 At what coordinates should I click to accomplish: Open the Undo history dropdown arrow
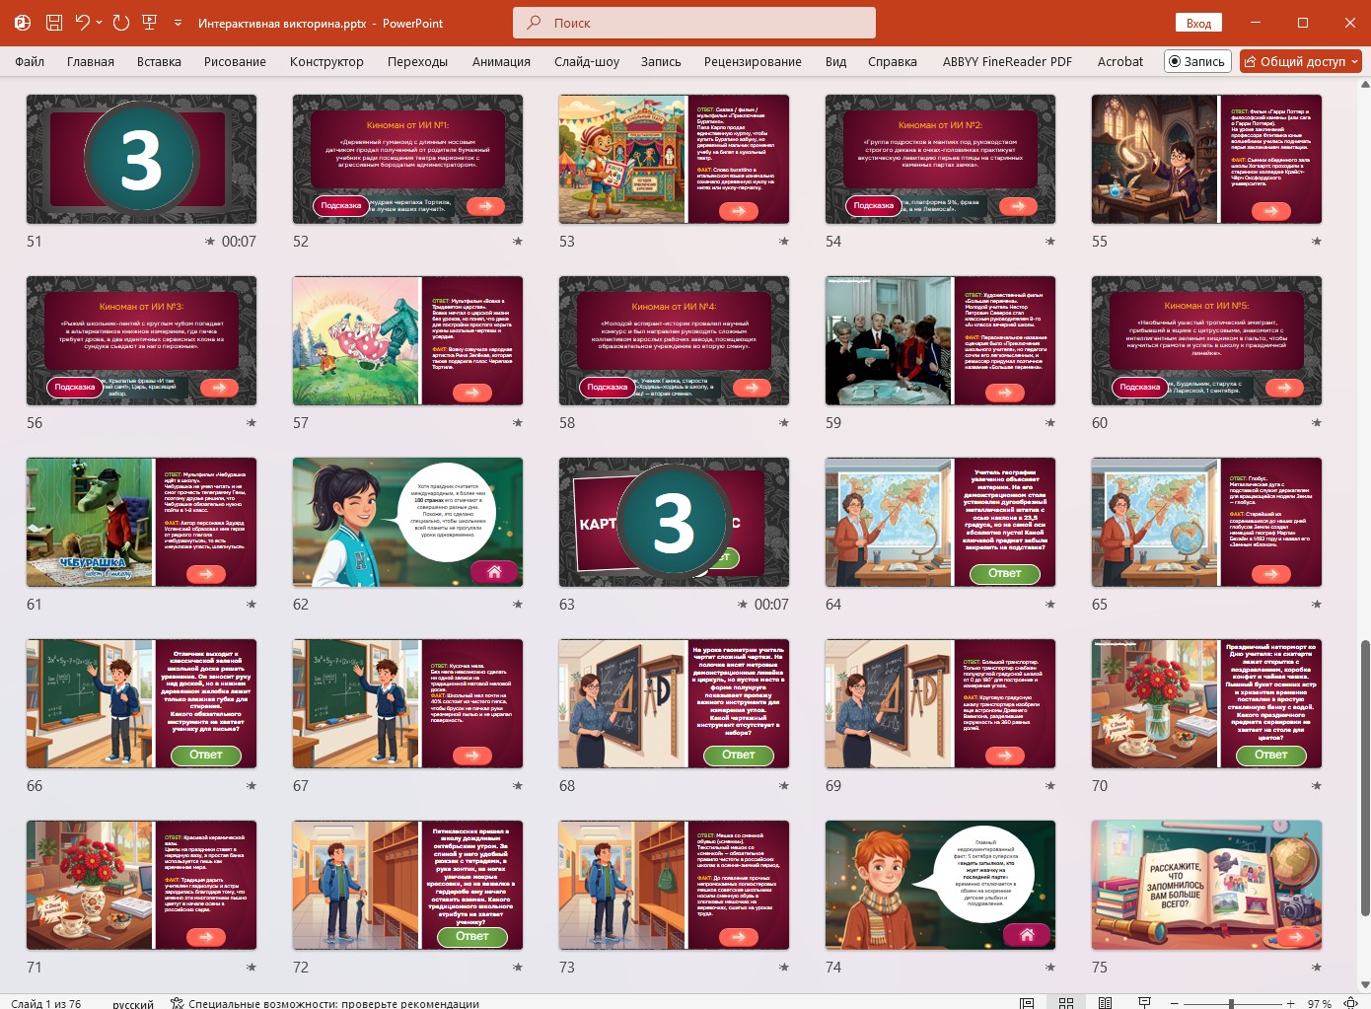(x=100, y=23)
